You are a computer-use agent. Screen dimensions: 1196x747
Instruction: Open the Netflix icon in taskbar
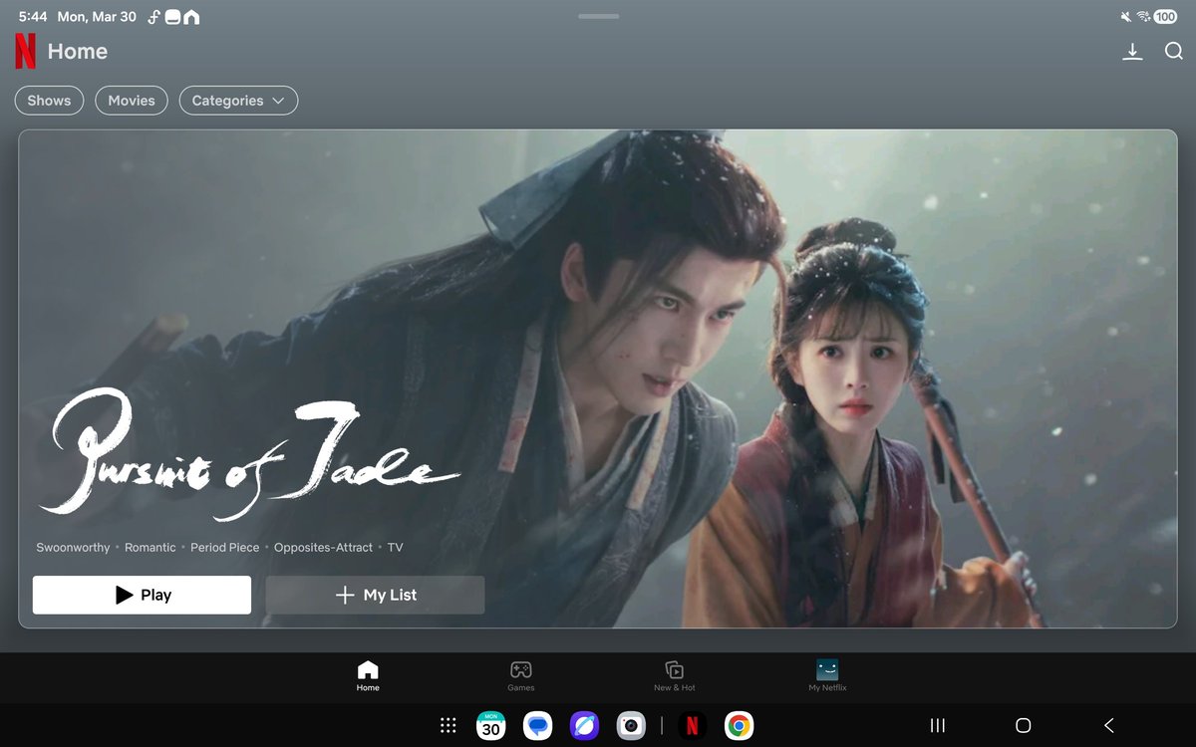click(692, 726)
